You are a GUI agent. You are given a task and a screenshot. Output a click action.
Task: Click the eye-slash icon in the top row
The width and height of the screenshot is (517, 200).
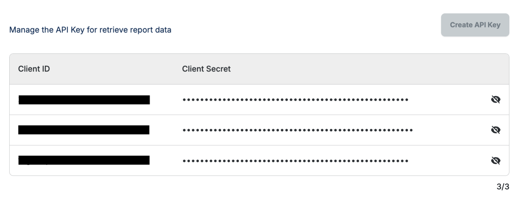point(495,99)
